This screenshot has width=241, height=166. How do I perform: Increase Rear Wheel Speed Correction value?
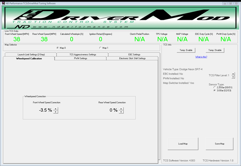point(121,109)
